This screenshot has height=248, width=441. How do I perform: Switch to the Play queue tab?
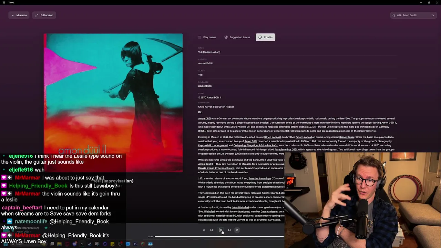(207, 37)
